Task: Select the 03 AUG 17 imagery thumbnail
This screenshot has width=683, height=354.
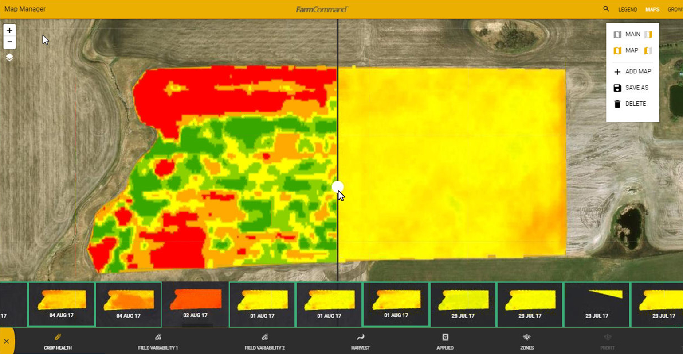Action: click(195, 304)
